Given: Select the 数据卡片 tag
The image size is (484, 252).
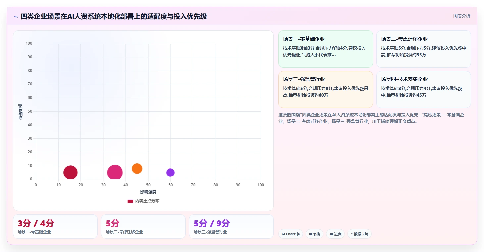Looking at the screenshot, I should (360, 234).
